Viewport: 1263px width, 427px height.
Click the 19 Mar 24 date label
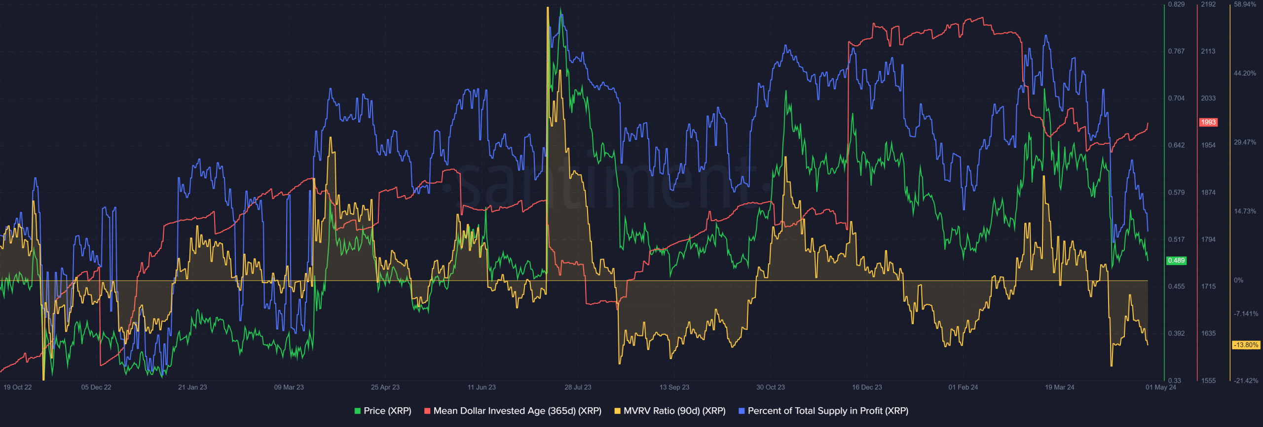click(x=1060, y=387)
